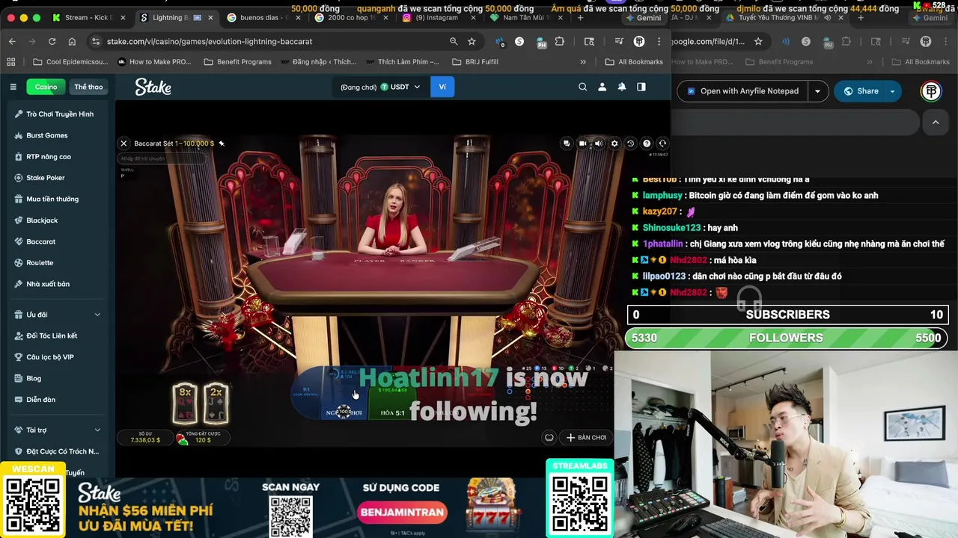This screenshot has width=958, height=538.
Task: Click the Ví wallet button
Action: point(442,87)
